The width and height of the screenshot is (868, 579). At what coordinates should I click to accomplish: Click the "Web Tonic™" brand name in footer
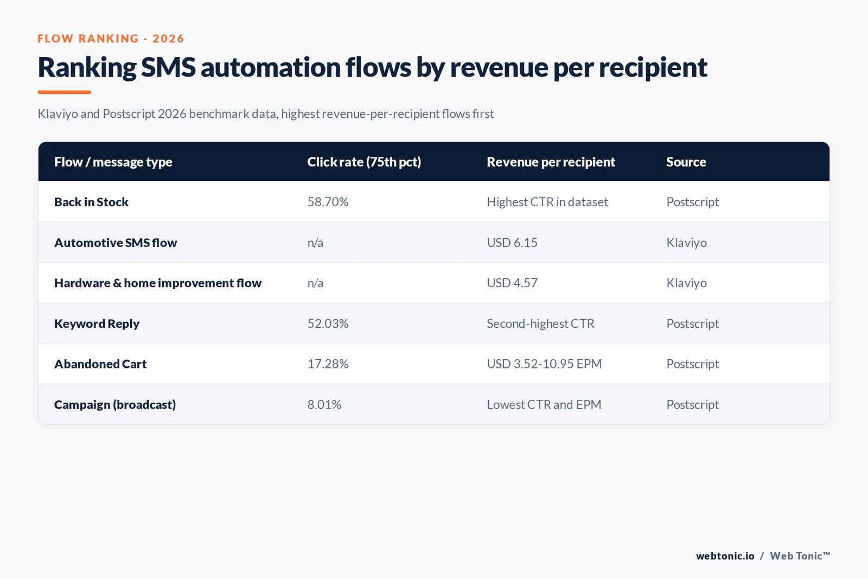click(x=800, y=556)
